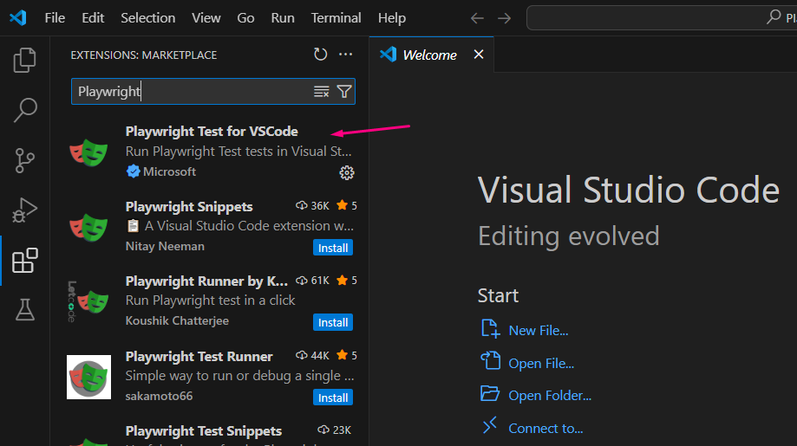Click the 44K download count
The image size is (797, 446).
coord(312,356)
